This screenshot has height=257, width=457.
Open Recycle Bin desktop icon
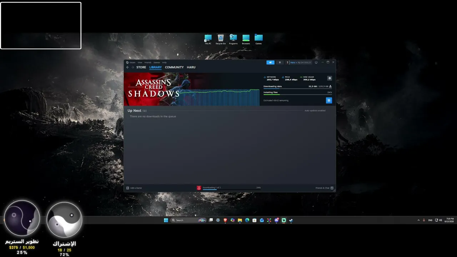pos(221,39)
